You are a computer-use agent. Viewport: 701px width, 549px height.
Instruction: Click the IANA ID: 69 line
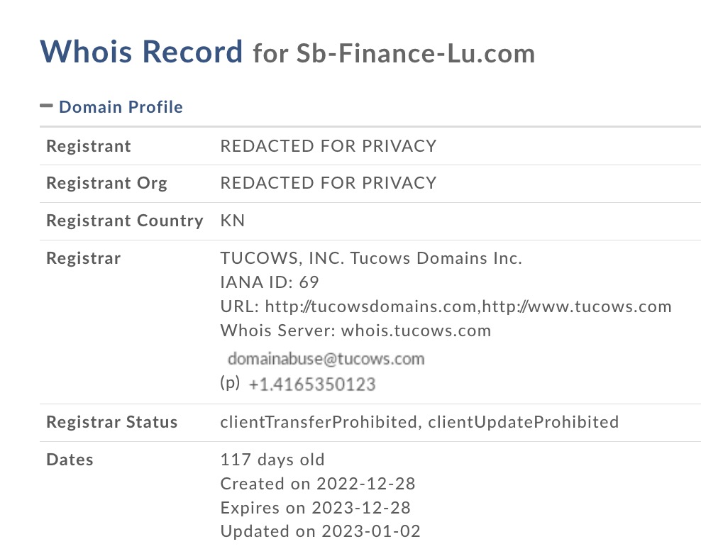click(x=270, y=282)
